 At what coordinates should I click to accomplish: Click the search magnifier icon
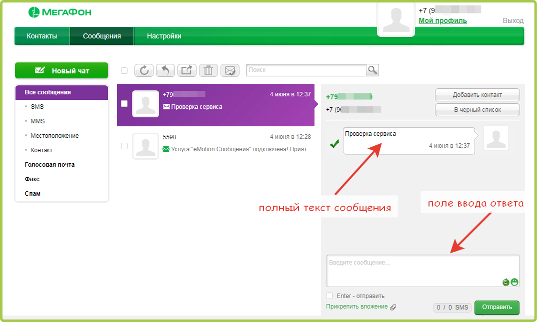tap(372, 70)
